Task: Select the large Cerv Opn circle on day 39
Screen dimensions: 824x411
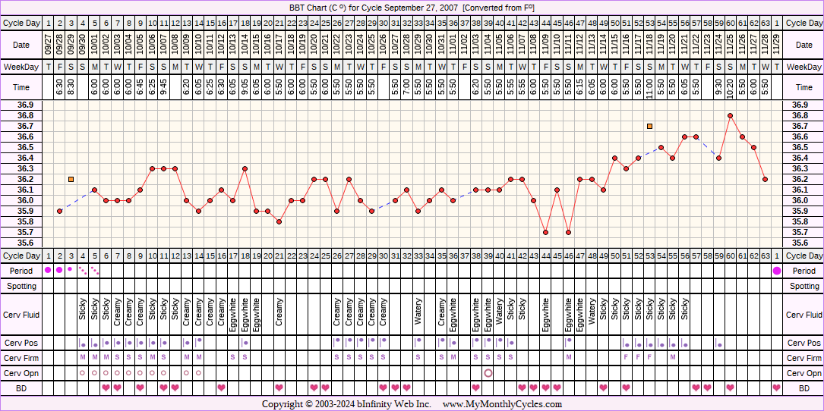Action: (488, 373)
